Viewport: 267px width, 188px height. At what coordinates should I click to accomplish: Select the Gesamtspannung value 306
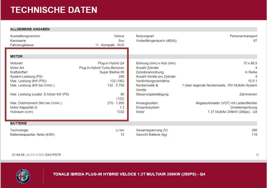click(254, 130)
